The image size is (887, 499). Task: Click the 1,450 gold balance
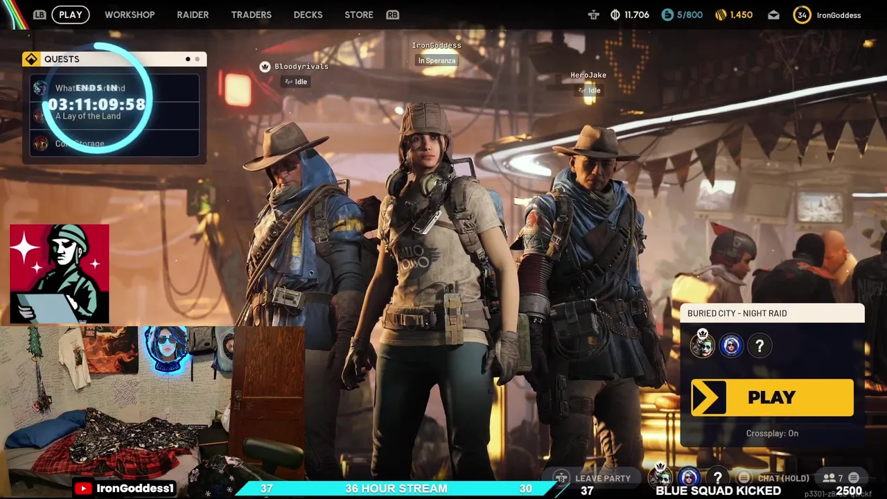(741, 15)
